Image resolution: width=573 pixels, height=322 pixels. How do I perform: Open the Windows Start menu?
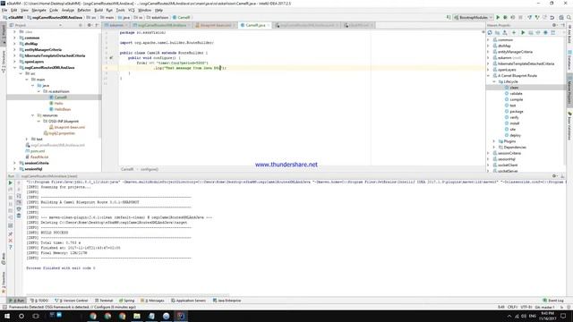[x=7, y=316]
